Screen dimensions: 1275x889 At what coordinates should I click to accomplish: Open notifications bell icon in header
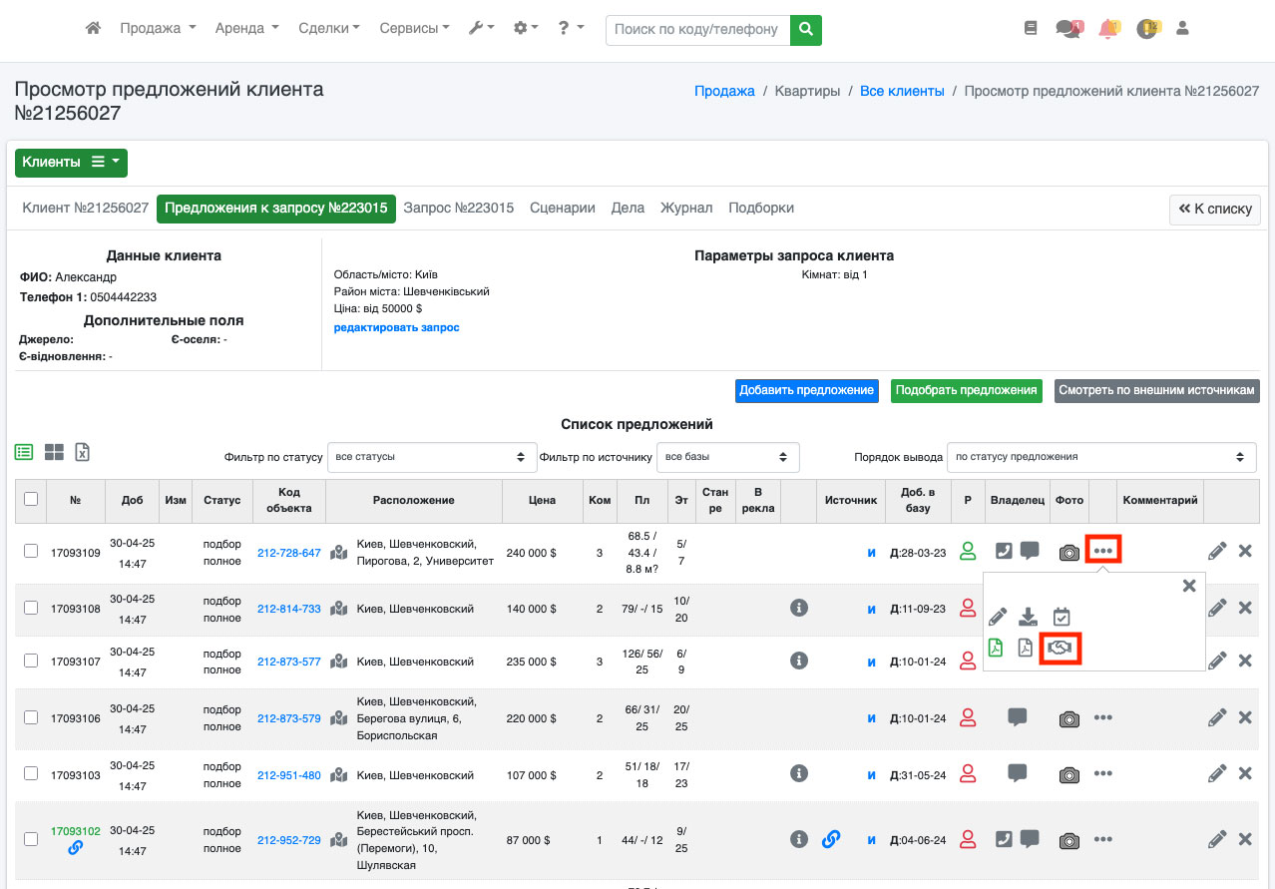1107,29
